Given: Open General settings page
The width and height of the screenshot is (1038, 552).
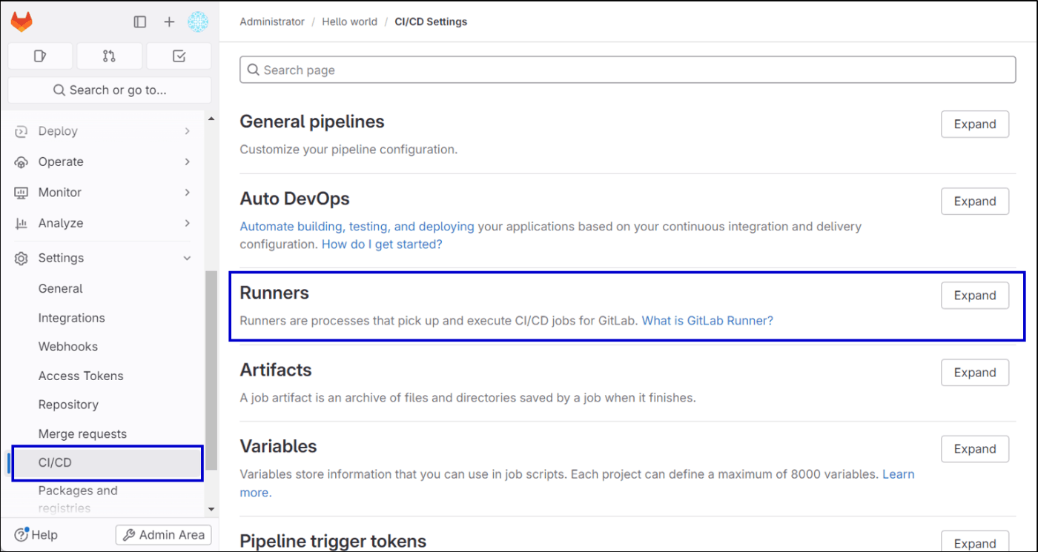Looking at the screenshot, I should (x=61, y=289).
